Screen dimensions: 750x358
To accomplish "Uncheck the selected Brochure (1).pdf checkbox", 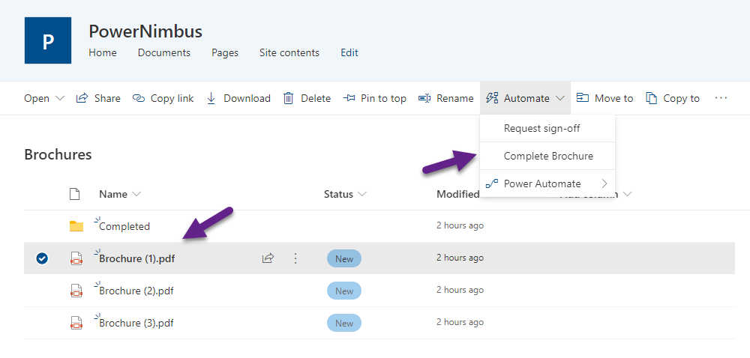I will [x=42, y=258].
